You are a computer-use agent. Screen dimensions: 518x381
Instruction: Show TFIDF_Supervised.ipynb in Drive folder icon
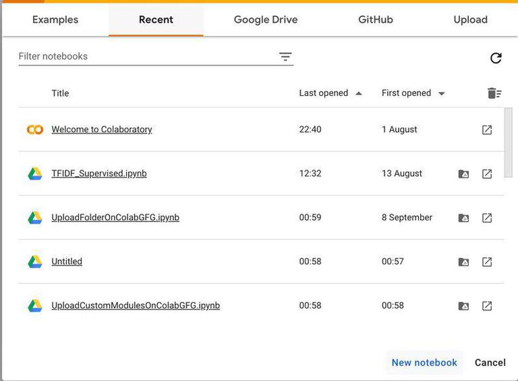[x=463, y=174]
